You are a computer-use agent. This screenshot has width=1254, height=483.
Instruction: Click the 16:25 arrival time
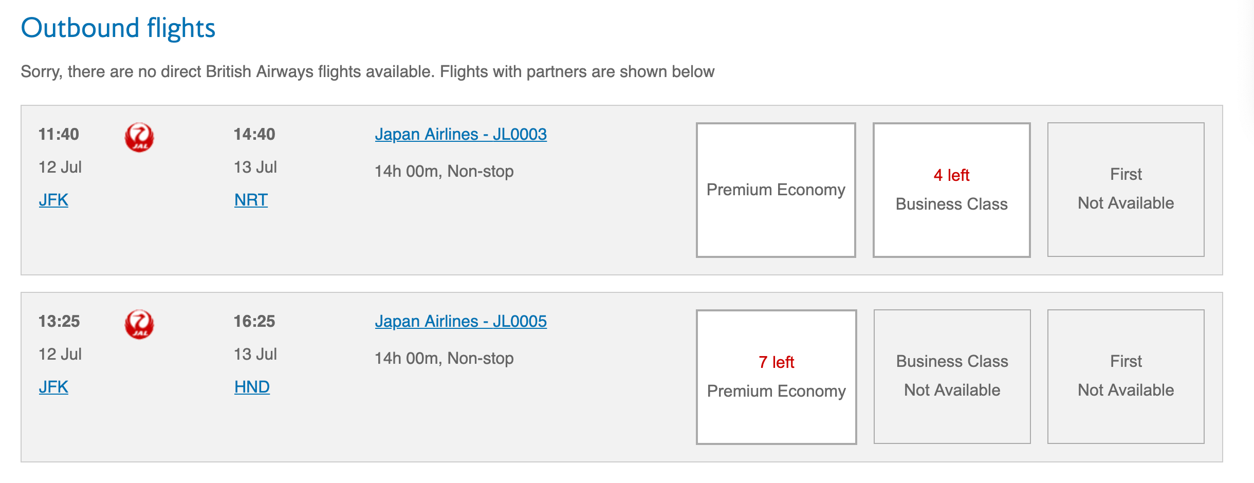click(254, 321)
